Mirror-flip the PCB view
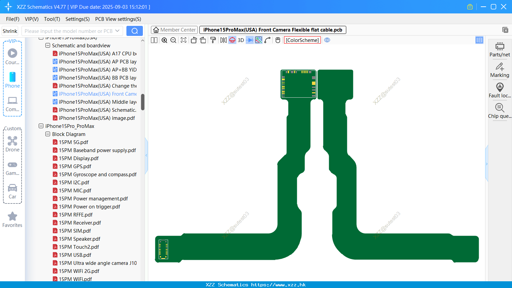This screenshot has height=288, width=512. (x=223, y=40)
